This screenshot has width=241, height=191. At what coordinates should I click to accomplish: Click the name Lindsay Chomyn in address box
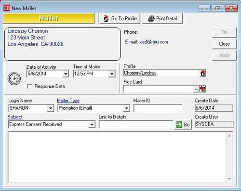pos(27,31)
